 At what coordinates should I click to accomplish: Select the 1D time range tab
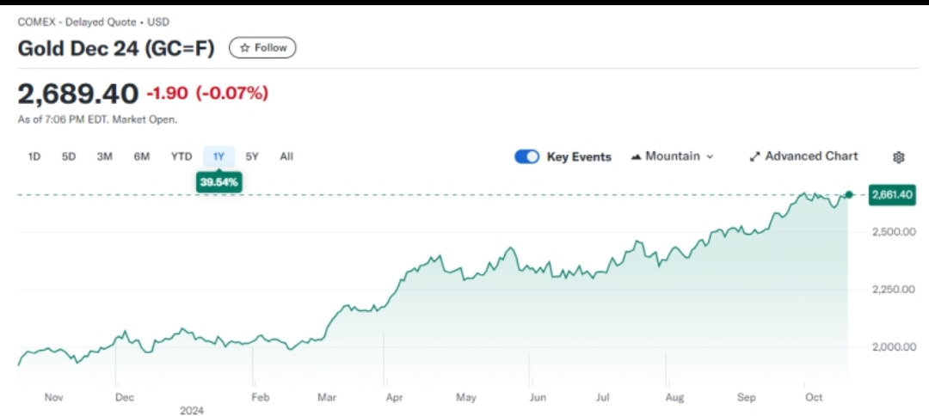[x=34, y=156]
